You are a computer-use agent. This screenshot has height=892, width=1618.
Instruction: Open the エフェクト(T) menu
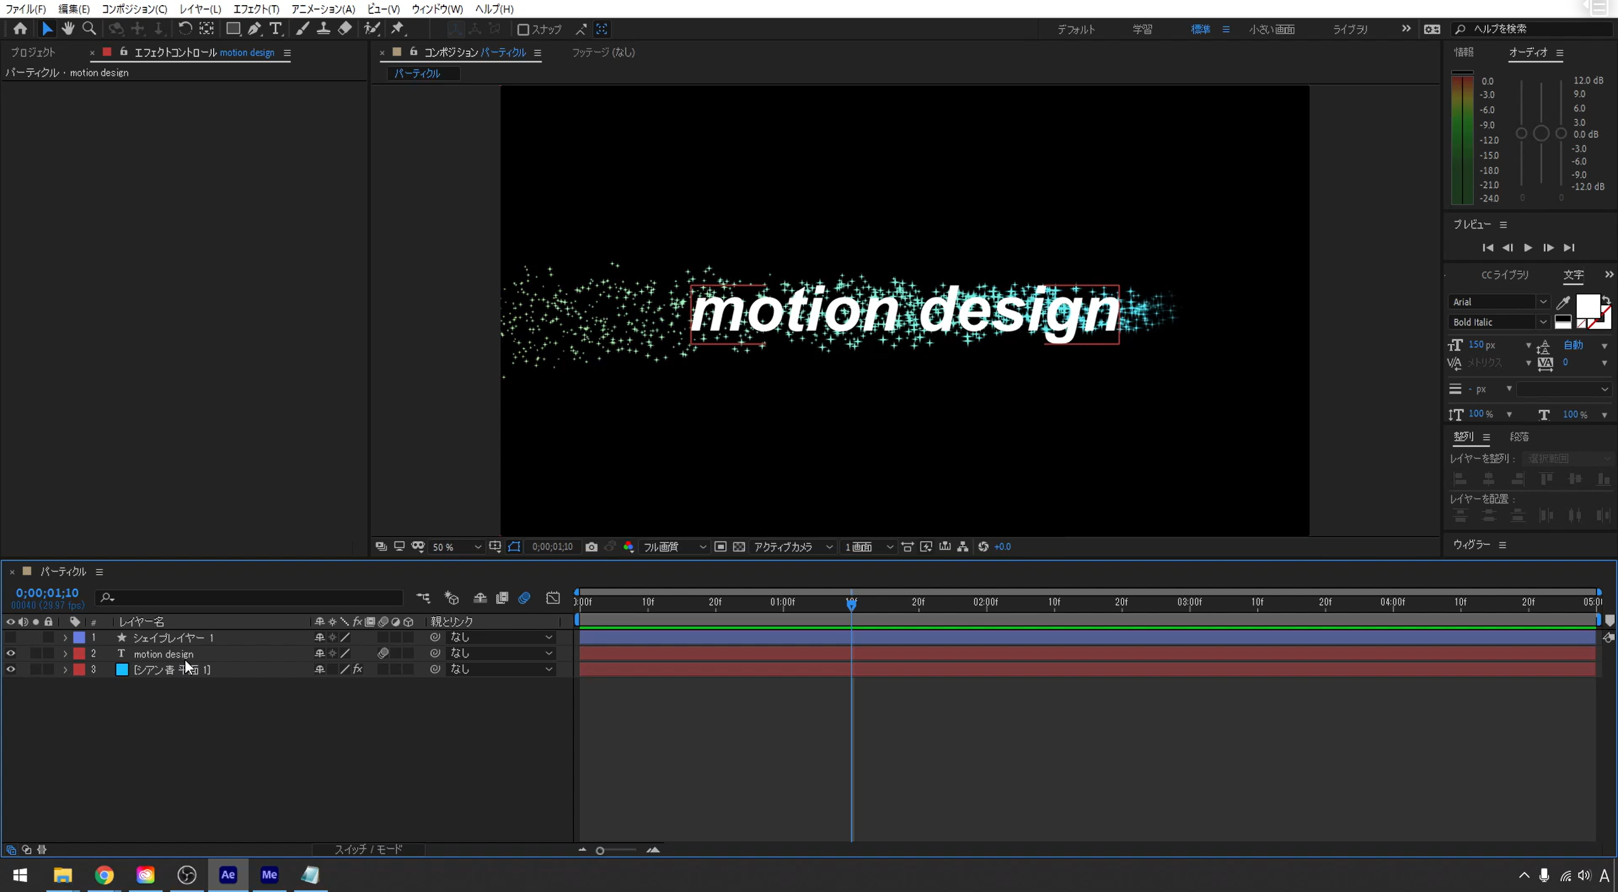pyautogui.click(x=256, y=9)
